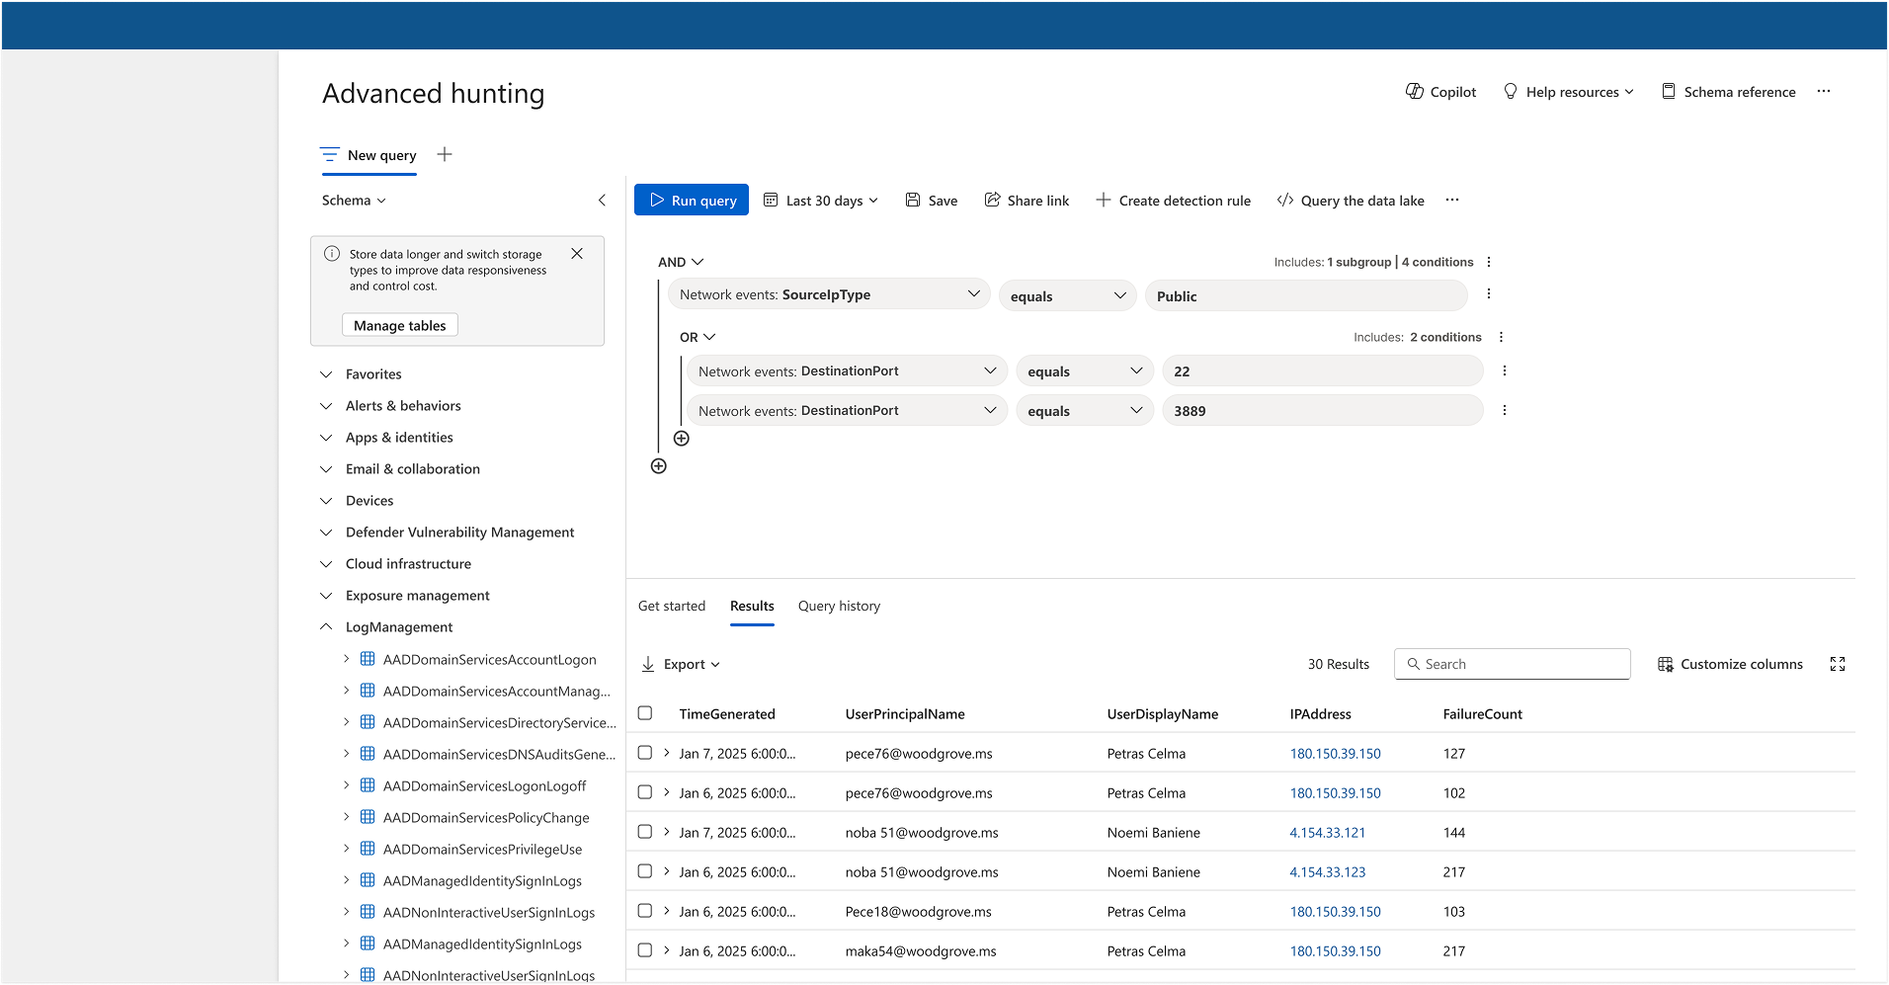1889x985 pixels.
Task: Open options for the port 3889 condition
Action: (x=1505, y=410)
